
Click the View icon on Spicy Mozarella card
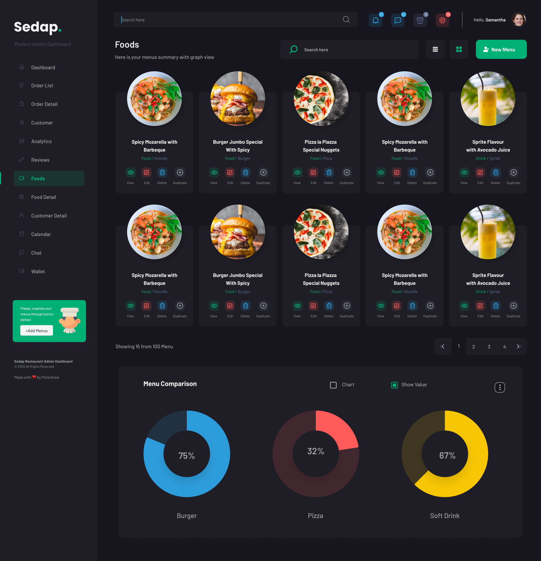point(130,172)
